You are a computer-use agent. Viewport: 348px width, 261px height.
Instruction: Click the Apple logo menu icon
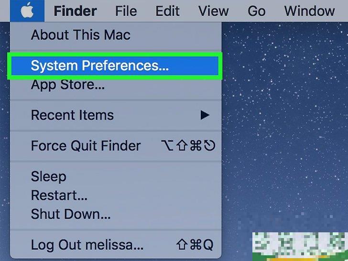pyautogui.click(x=27, y=11)
